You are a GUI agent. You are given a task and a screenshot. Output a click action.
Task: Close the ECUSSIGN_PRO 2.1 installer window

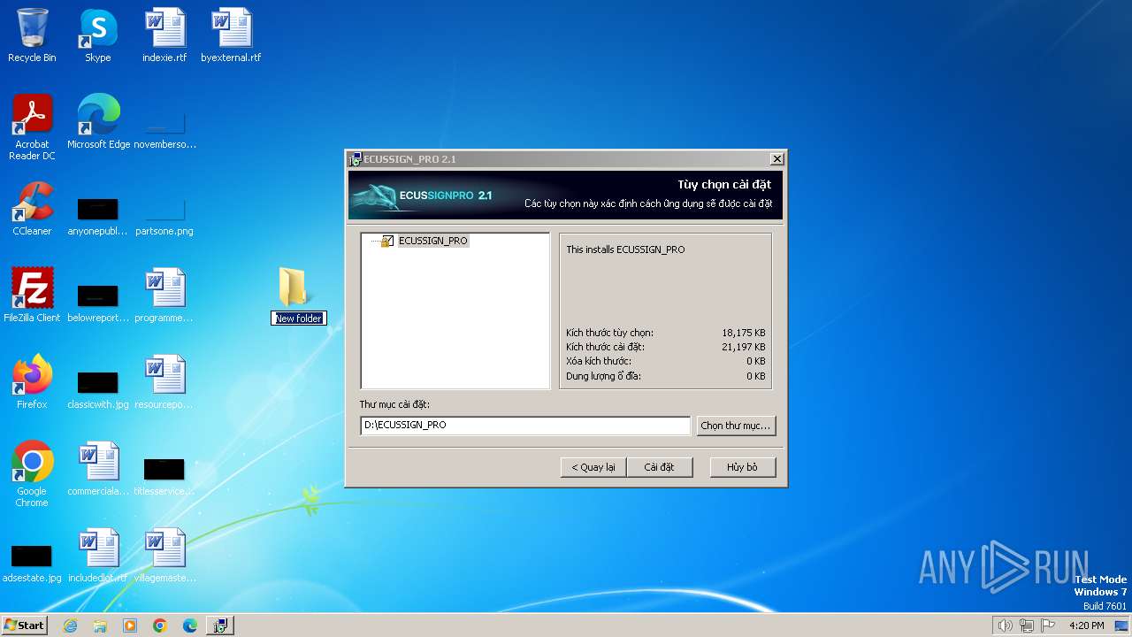[776, 159]
